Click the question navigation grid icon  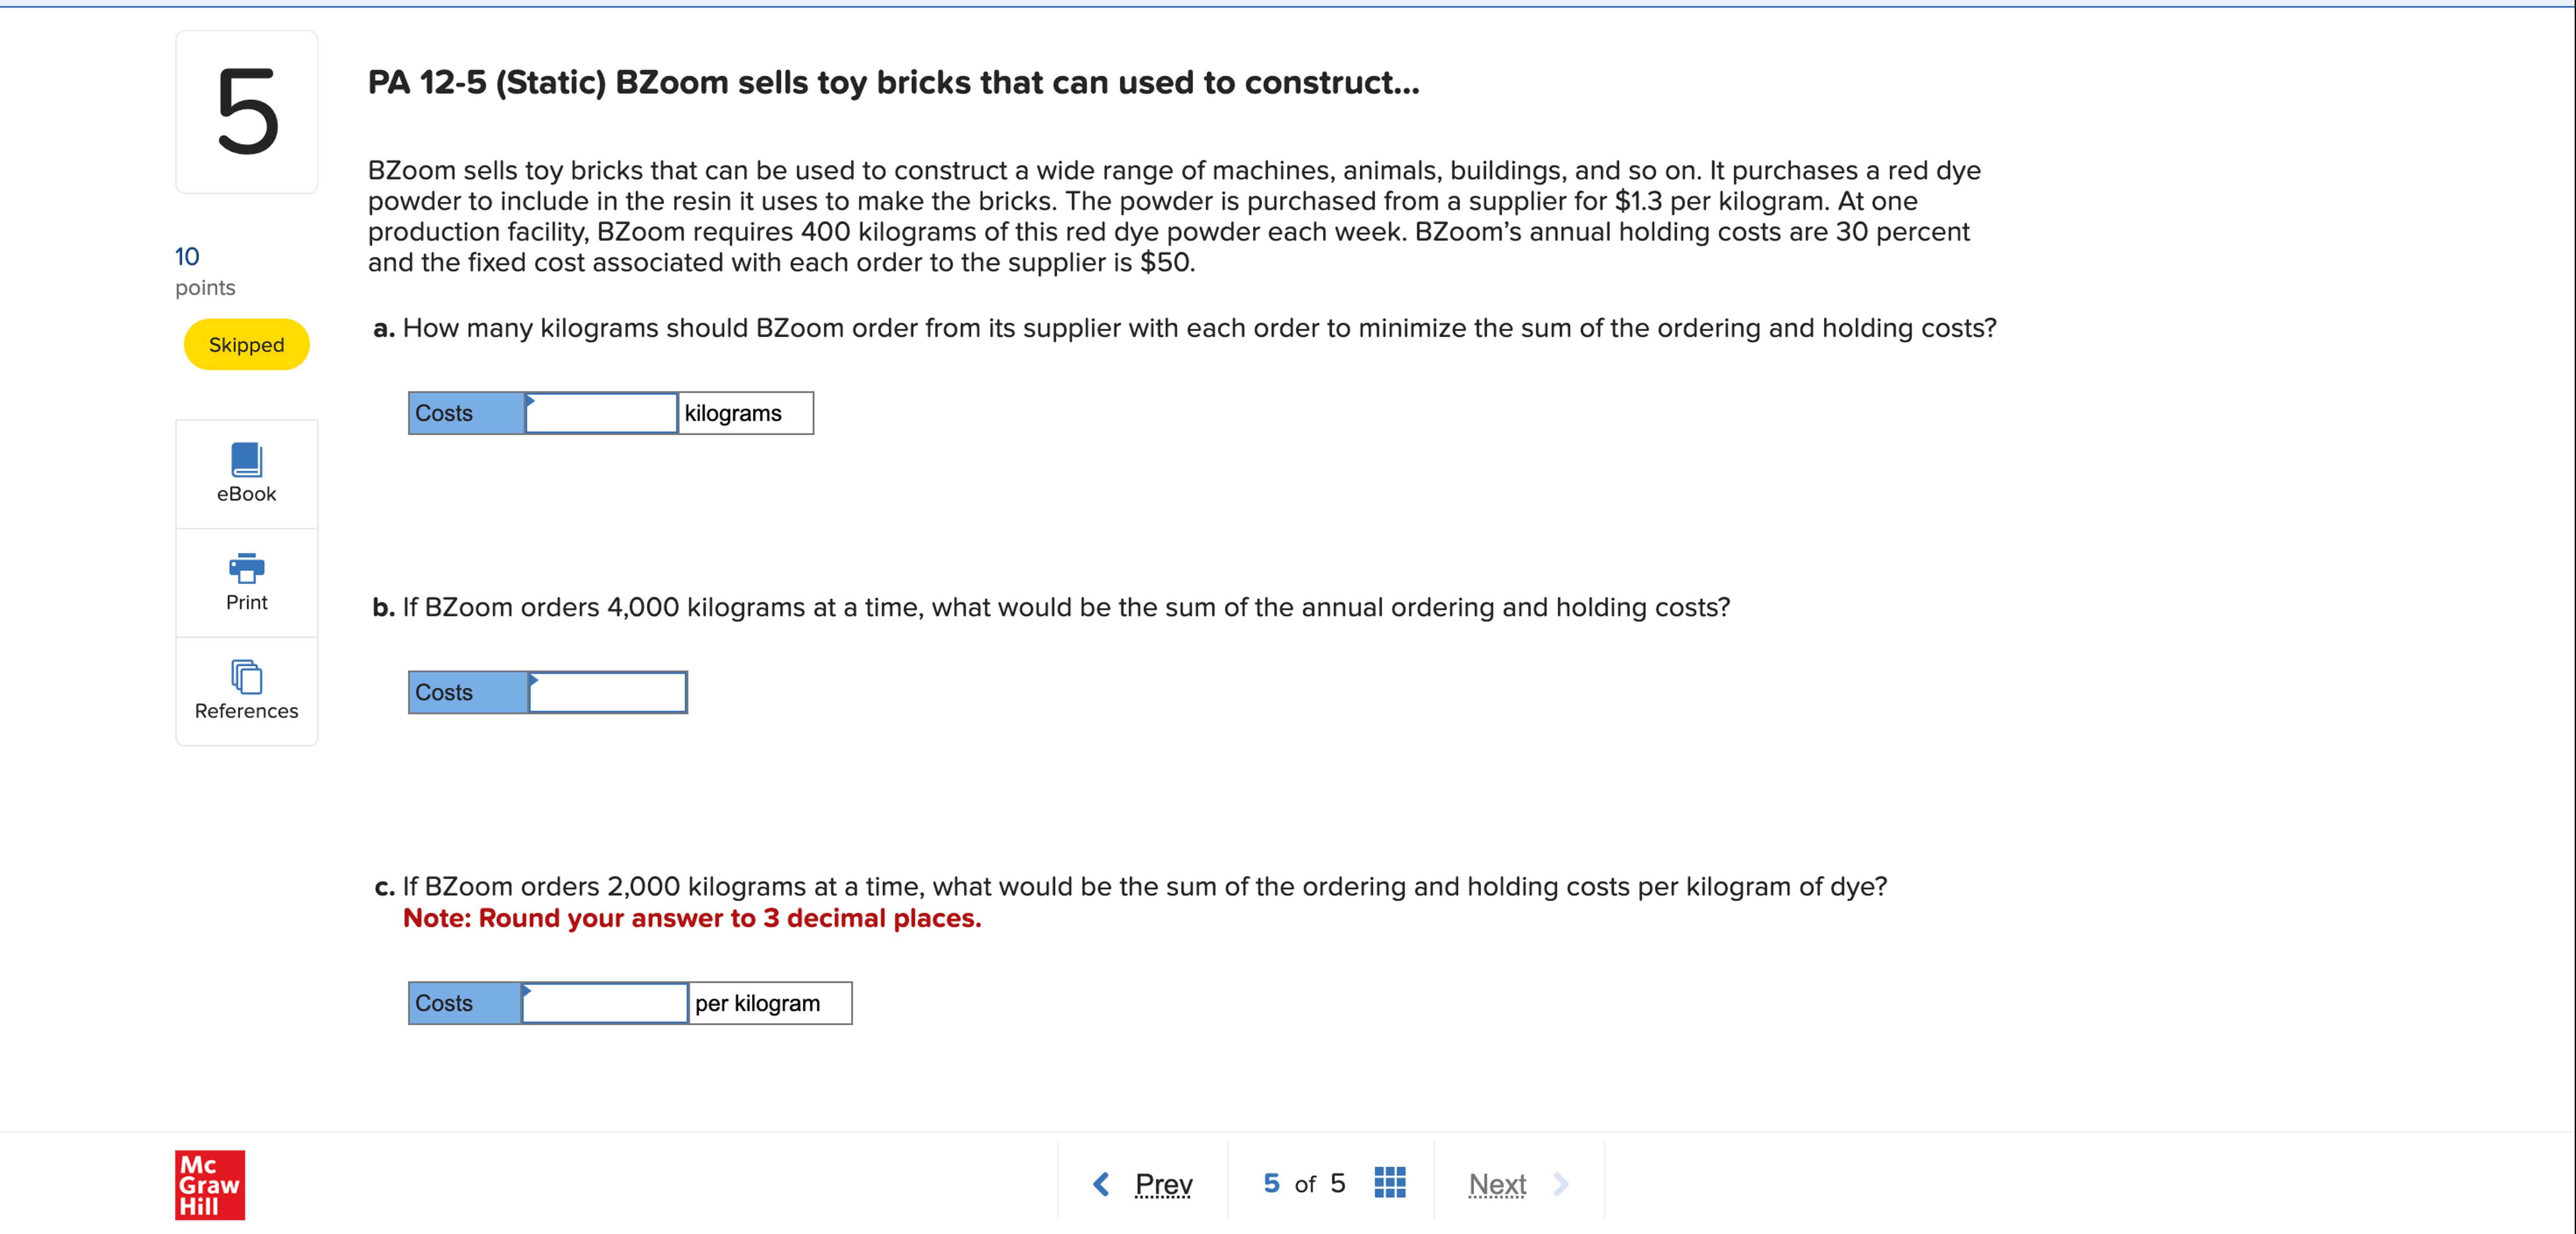[1389, 1182]
